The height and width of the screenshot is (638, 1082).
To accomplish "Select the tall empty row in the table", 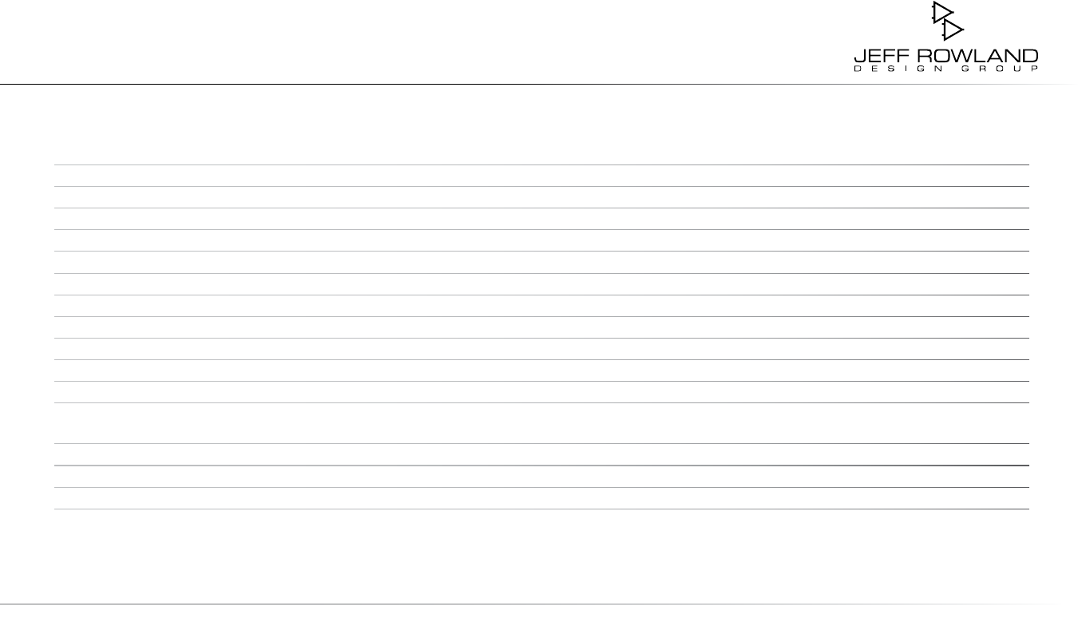I will pos(541,423).
